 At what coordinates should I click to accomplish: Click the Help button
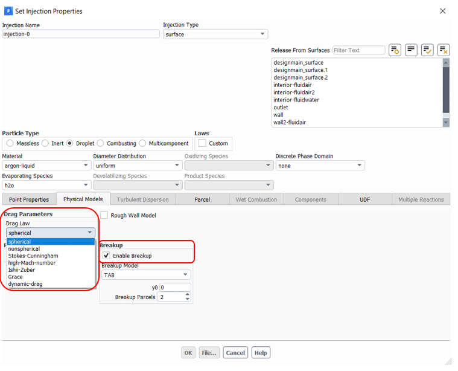pyautogui.click(x=261, y=353)
